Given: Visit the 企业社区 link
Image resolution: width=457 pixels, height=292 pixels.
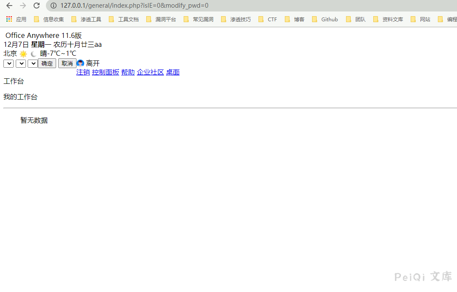Looking at the screenshot, I should pyautogui.click(x=150, y=72).
